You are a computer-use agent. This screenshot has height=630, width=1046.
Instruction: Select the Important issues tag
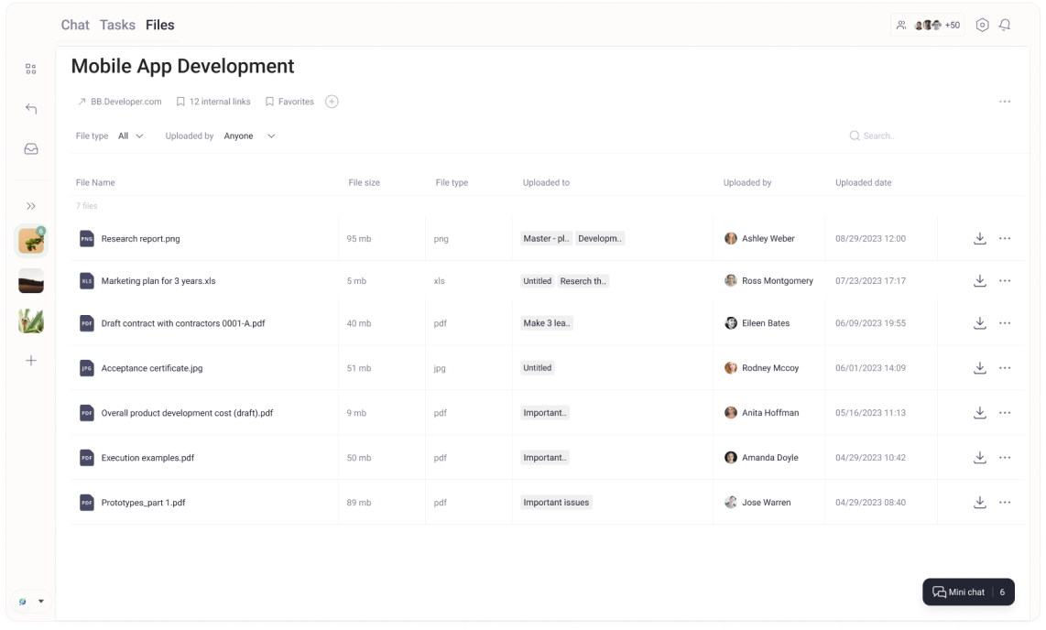[556, 502]
